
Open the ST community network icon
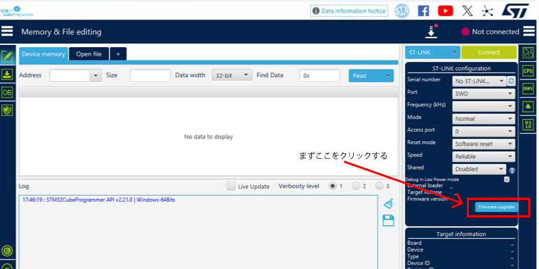click(487, 11)
